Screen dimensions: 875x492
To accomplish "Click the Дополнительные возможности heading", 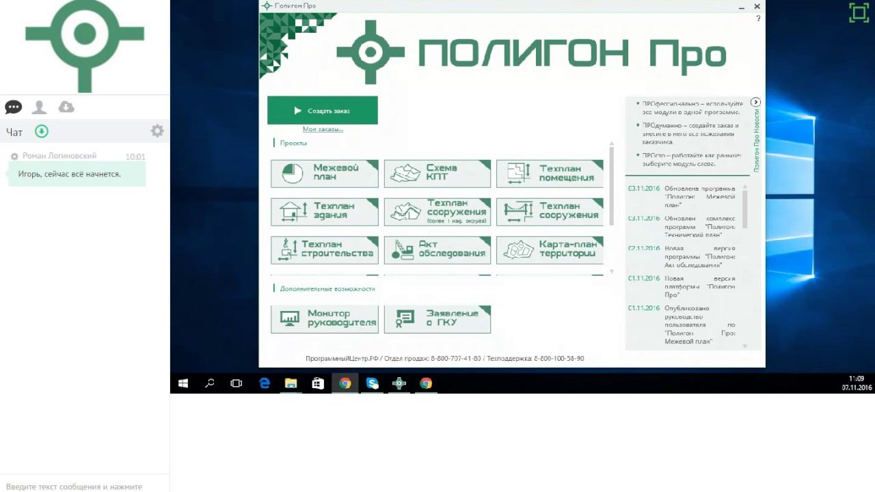I will pos(327,288).
